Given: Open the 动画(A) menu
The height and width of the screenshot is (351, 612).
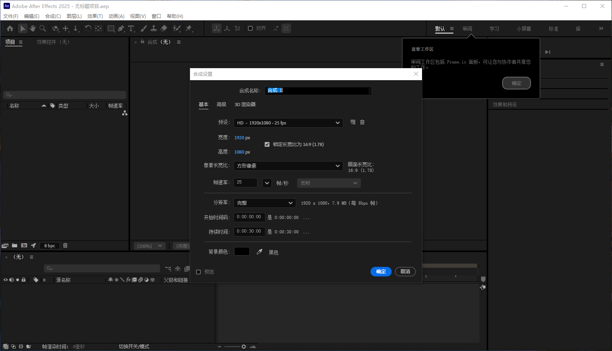Looking at the screenshot, I should point(117,16).
